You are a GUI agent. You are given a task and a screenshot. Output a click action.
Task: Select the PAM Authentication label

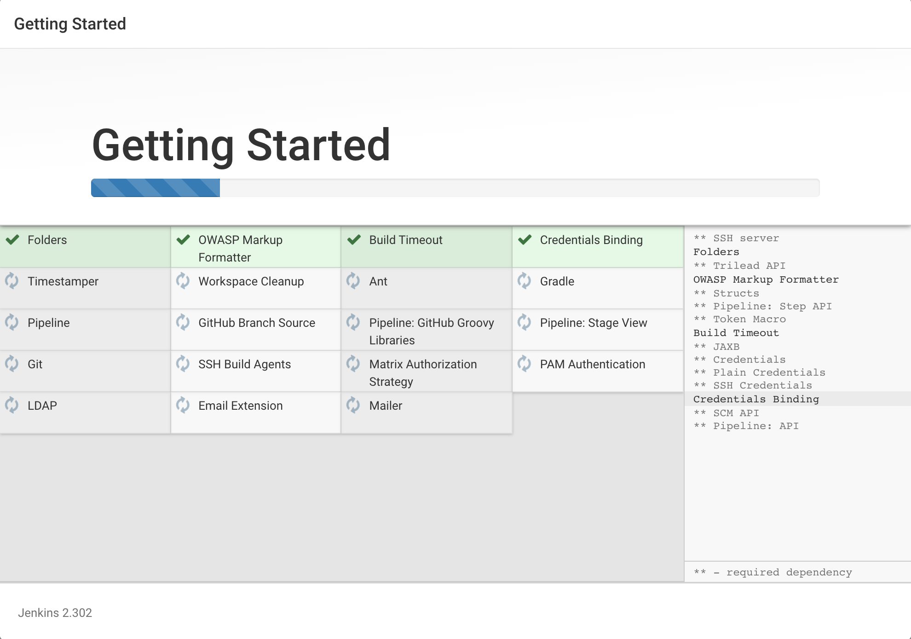(x=593, y=364)
